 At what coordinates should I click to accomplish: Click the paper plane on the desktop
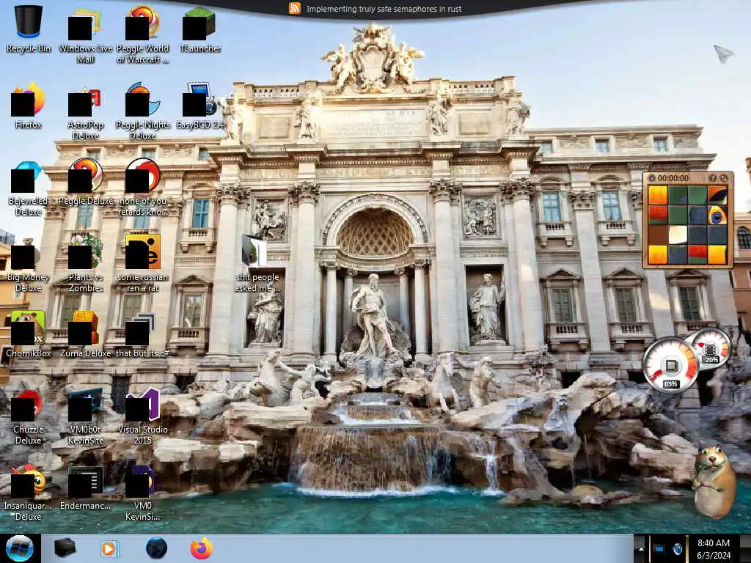[x=723, y=54]
